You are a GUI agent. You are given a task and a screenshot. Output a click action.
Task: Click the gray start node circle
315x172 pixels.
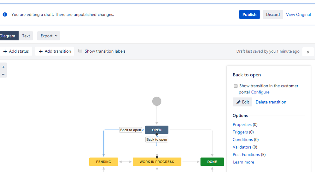(157, 101)
